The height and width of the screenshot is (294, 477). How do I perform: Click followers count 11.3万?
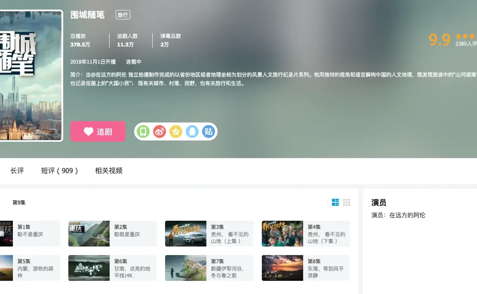pyautogui.click(x=125, y=45)
